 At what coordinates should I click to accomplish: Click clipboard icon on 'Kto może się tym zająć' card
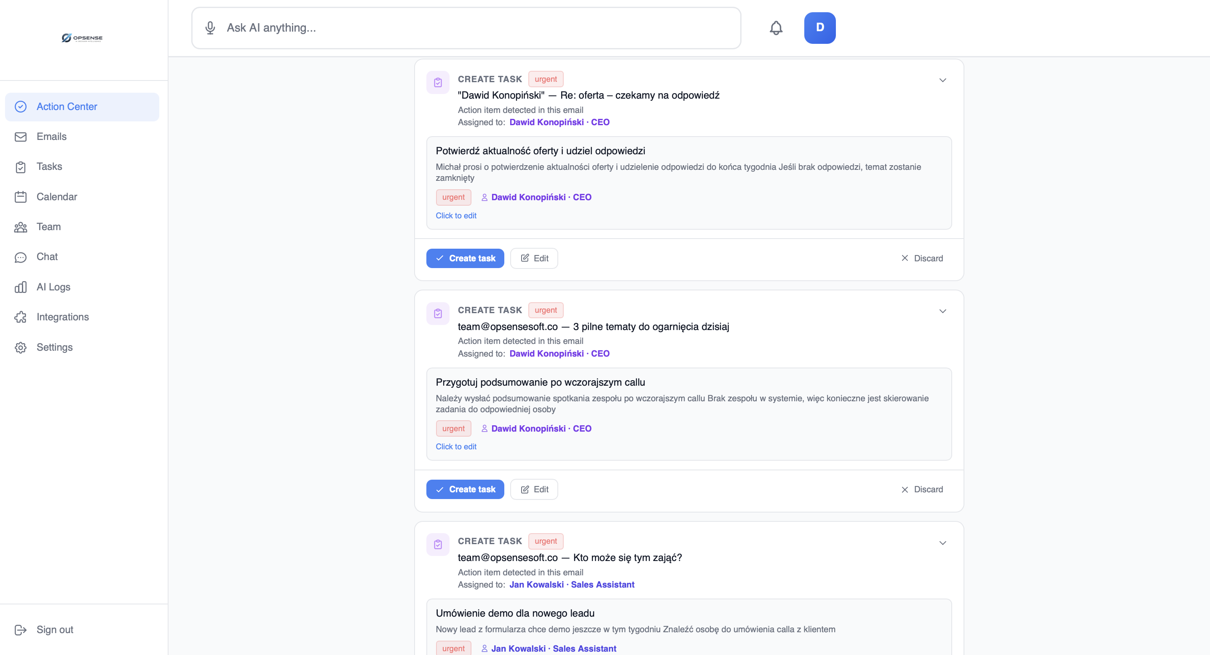point(438,544)
